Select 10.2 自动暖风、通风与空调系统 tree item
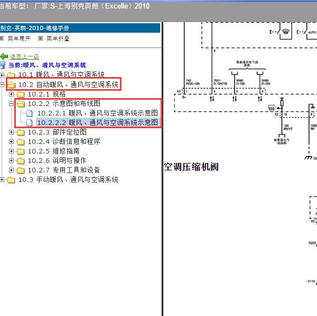The image size is (317, 316). pyautogui.click(x=68, y=84)
